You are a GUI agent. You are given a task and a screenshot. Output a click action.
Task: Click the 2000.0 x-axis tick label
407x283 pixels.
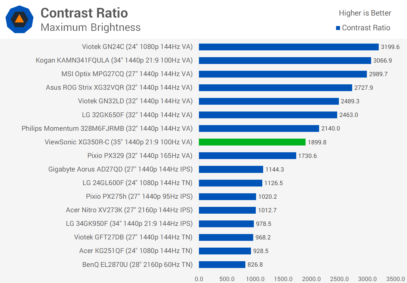311,279
